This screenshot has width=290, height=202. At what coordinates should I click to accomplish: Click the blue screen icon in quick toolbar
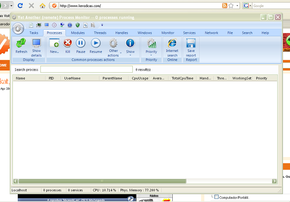click(46, 25)
